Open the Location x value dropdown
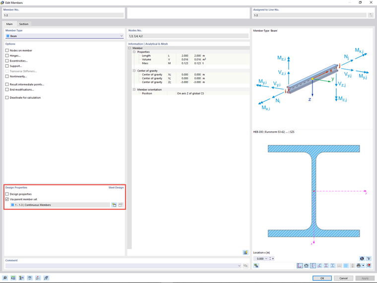 [x=266, y=259]
